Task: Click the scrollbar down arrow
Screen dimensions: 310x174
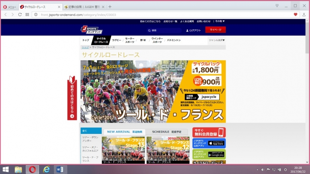Action: tap(307, 162)
